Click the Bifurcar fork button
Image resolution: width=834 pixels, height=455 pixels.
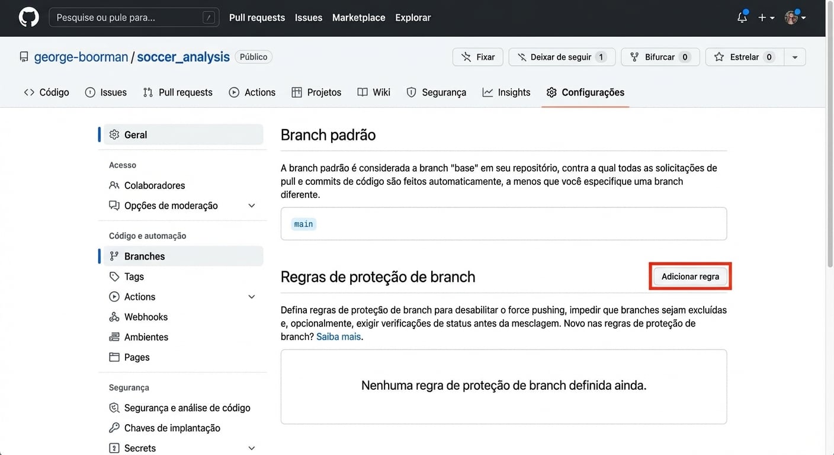pyautogui.click(x=660, y=57)
